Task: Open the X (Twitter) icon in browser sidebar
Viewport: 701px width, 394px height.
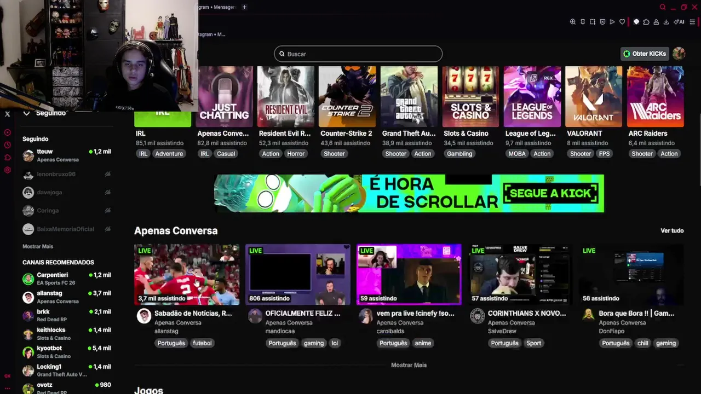Action: click(8, 114)
